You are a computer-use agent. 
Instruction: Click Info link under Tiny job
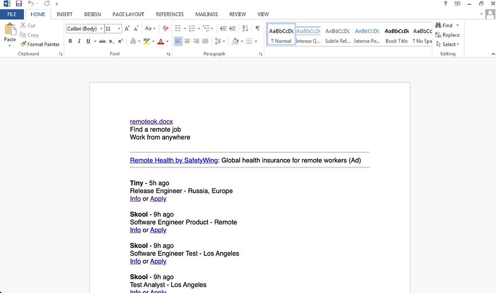(x=135, y=199)
